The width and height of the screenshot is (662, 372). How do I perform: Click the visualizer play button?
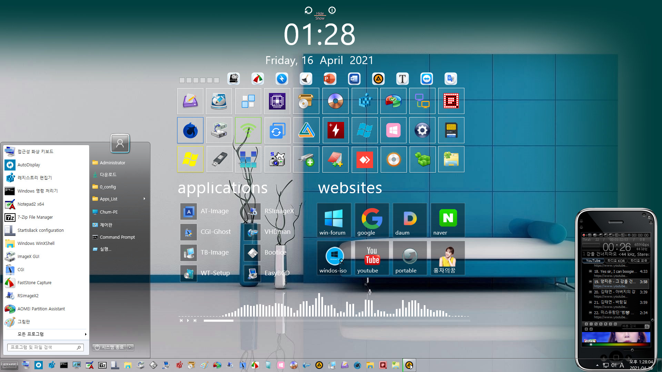[188, 321]
